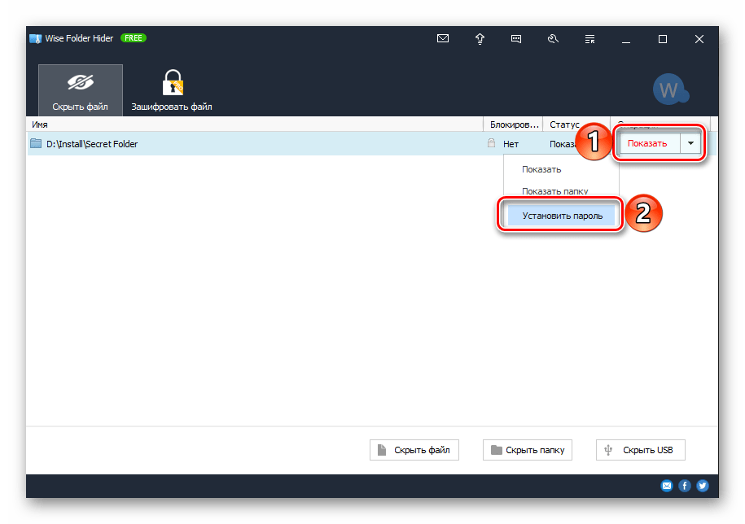Click Скрыть папку button

pos(528,450)
